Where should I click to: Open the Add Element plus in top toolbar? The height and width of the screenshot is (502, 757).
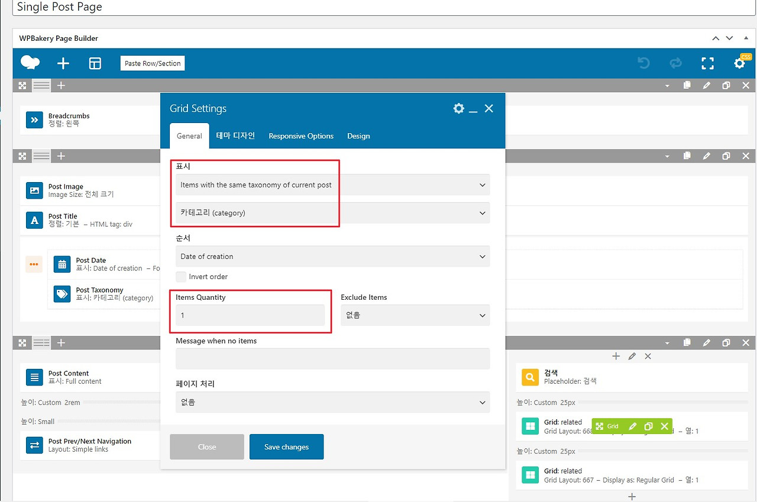coord(63,63)
